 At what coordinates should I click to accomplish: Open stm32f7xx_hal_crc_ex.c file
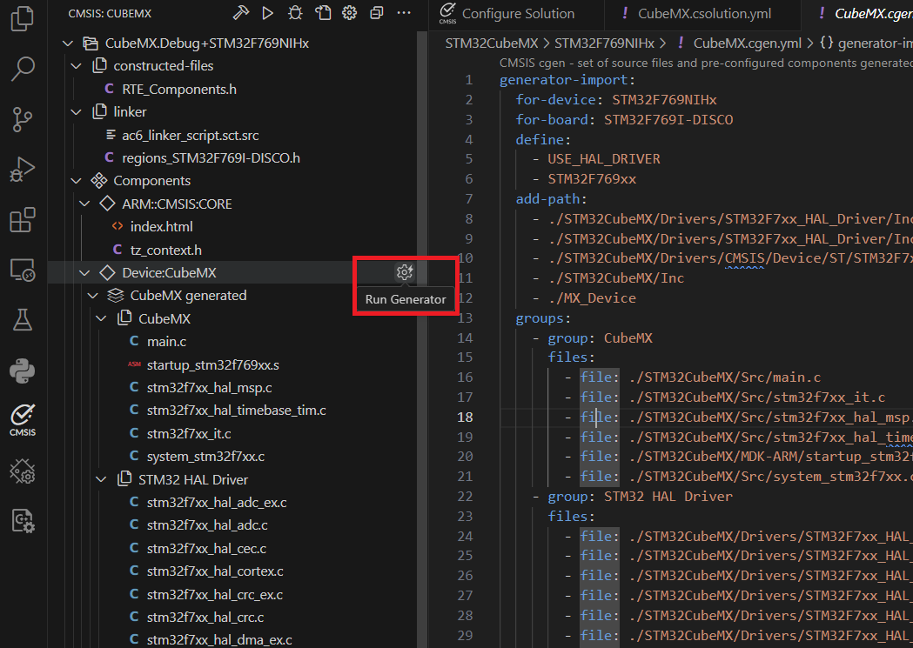point(215,594)
